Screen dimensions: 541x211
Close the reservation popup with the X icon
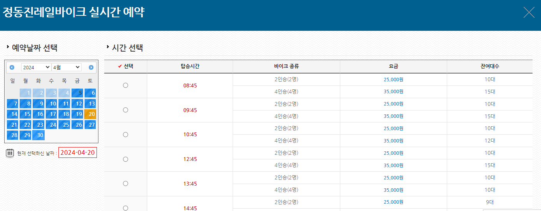coord(529,12)
